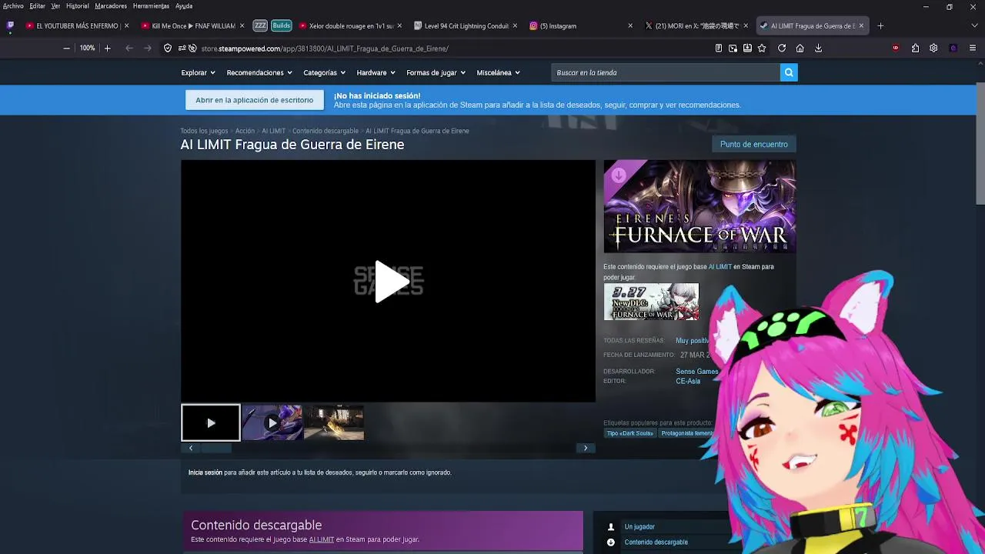Open the Archivo menu
The width and height of the screenshot is (985, 554).
tap(13, 6)
